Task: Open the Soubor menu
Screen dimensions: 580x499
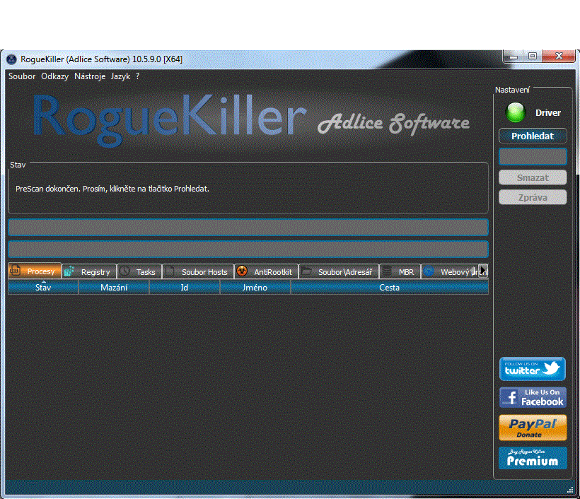Action: coord(22,76)
